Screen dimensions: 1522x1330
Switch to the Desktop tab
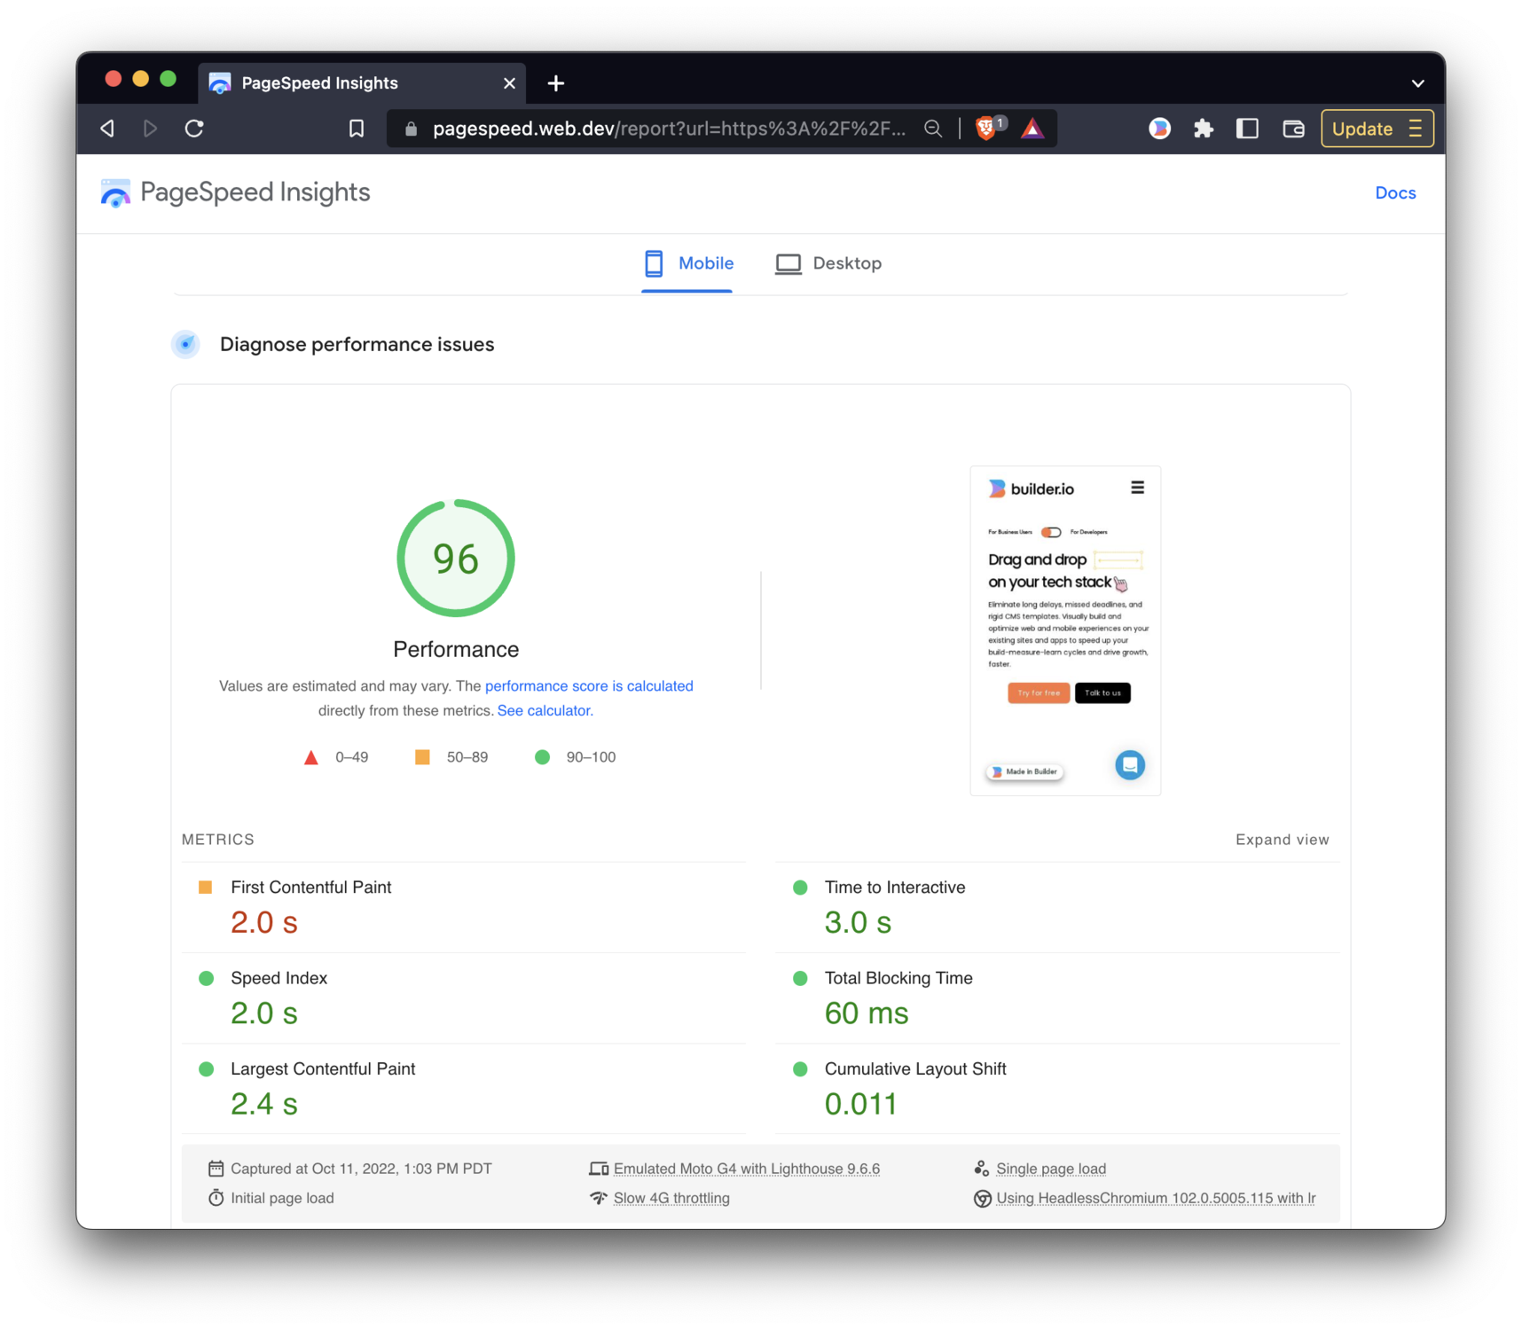click(828, 263)
